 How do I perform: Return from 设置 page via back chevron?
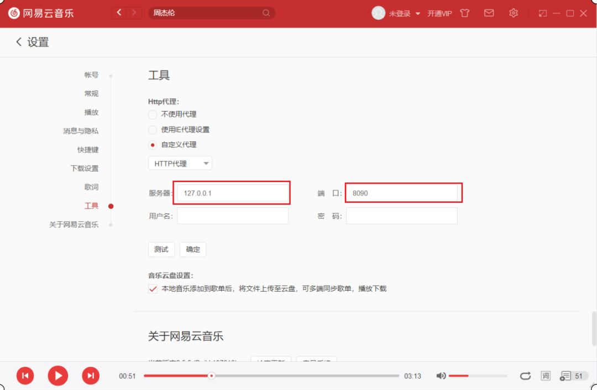pyautogui.click(x=19, y=42)
